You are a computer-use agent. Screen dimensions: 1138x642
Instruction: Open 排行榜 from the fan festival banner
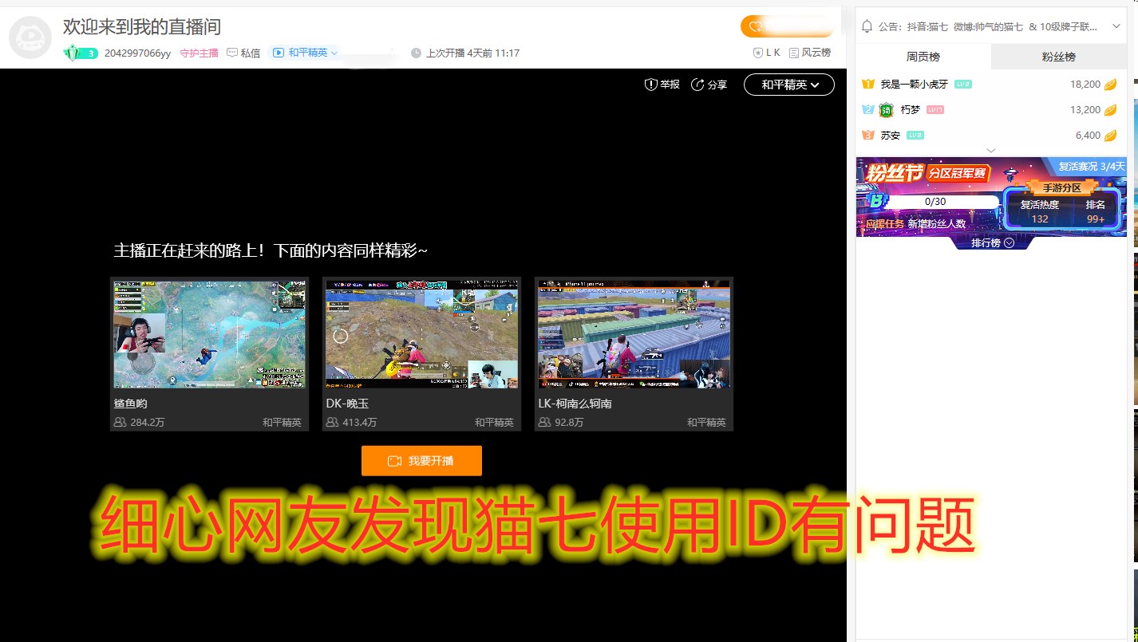(990, 242)
